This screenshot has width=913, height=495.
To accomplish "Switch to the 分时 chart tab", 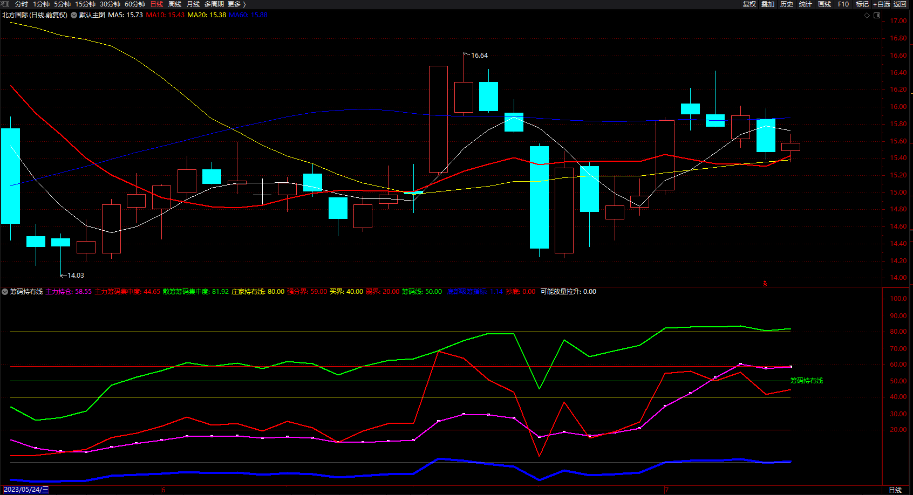I will click(22, 4).
